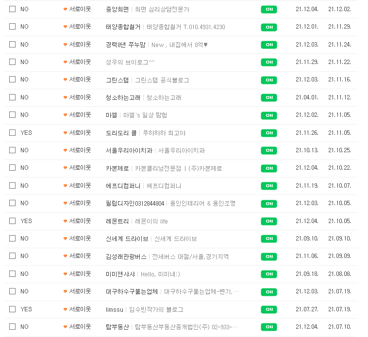
Task: Click the heart icon in 신세계 드라이브 row
Action: pos(65,239)
